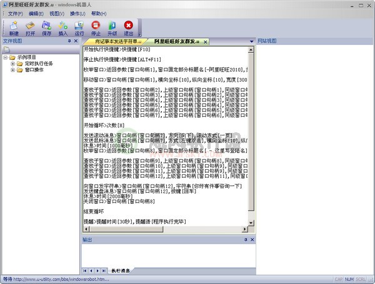Open 编辑(E) menu
The image size is (375, 284).
click(36, 14)
